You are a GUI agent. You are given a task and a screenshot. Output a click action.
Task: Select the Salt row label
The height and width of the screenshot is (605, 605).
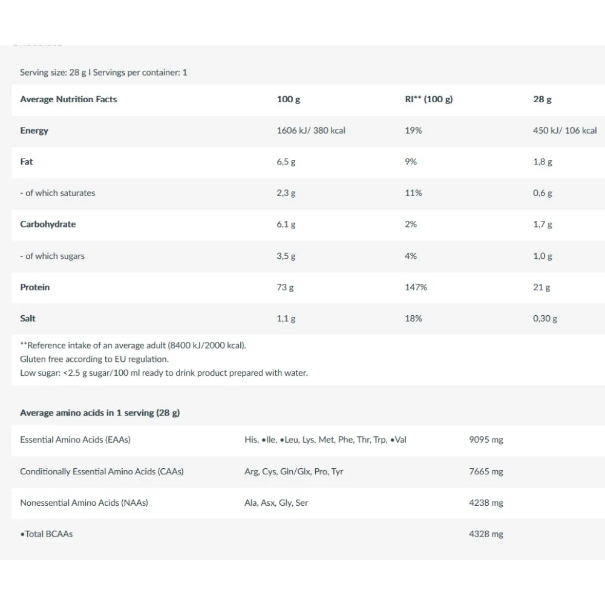click(x=27, y=318)
